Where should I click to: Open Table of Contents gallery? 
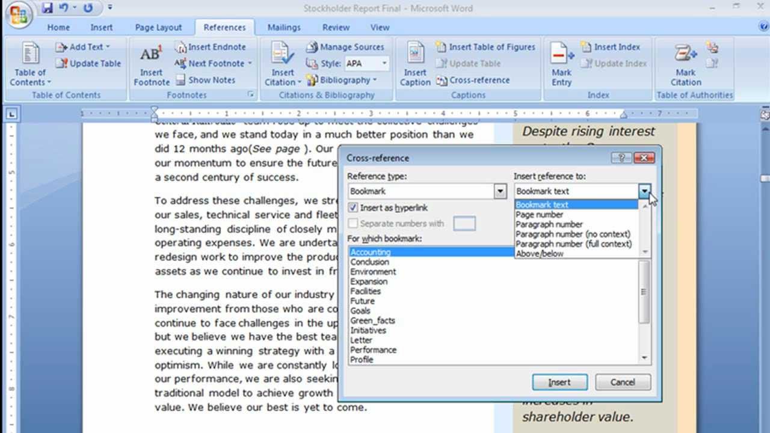pyautogui.click(x=30, y=64)
